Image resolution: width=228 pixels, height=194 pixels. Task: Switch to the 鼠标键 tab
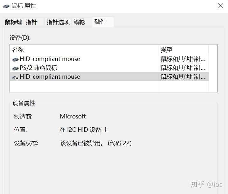click(13, 22)
